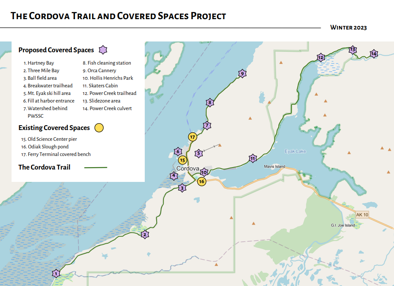
Task: Open the Cordova Trail legend entry
Action: point(44,167)
